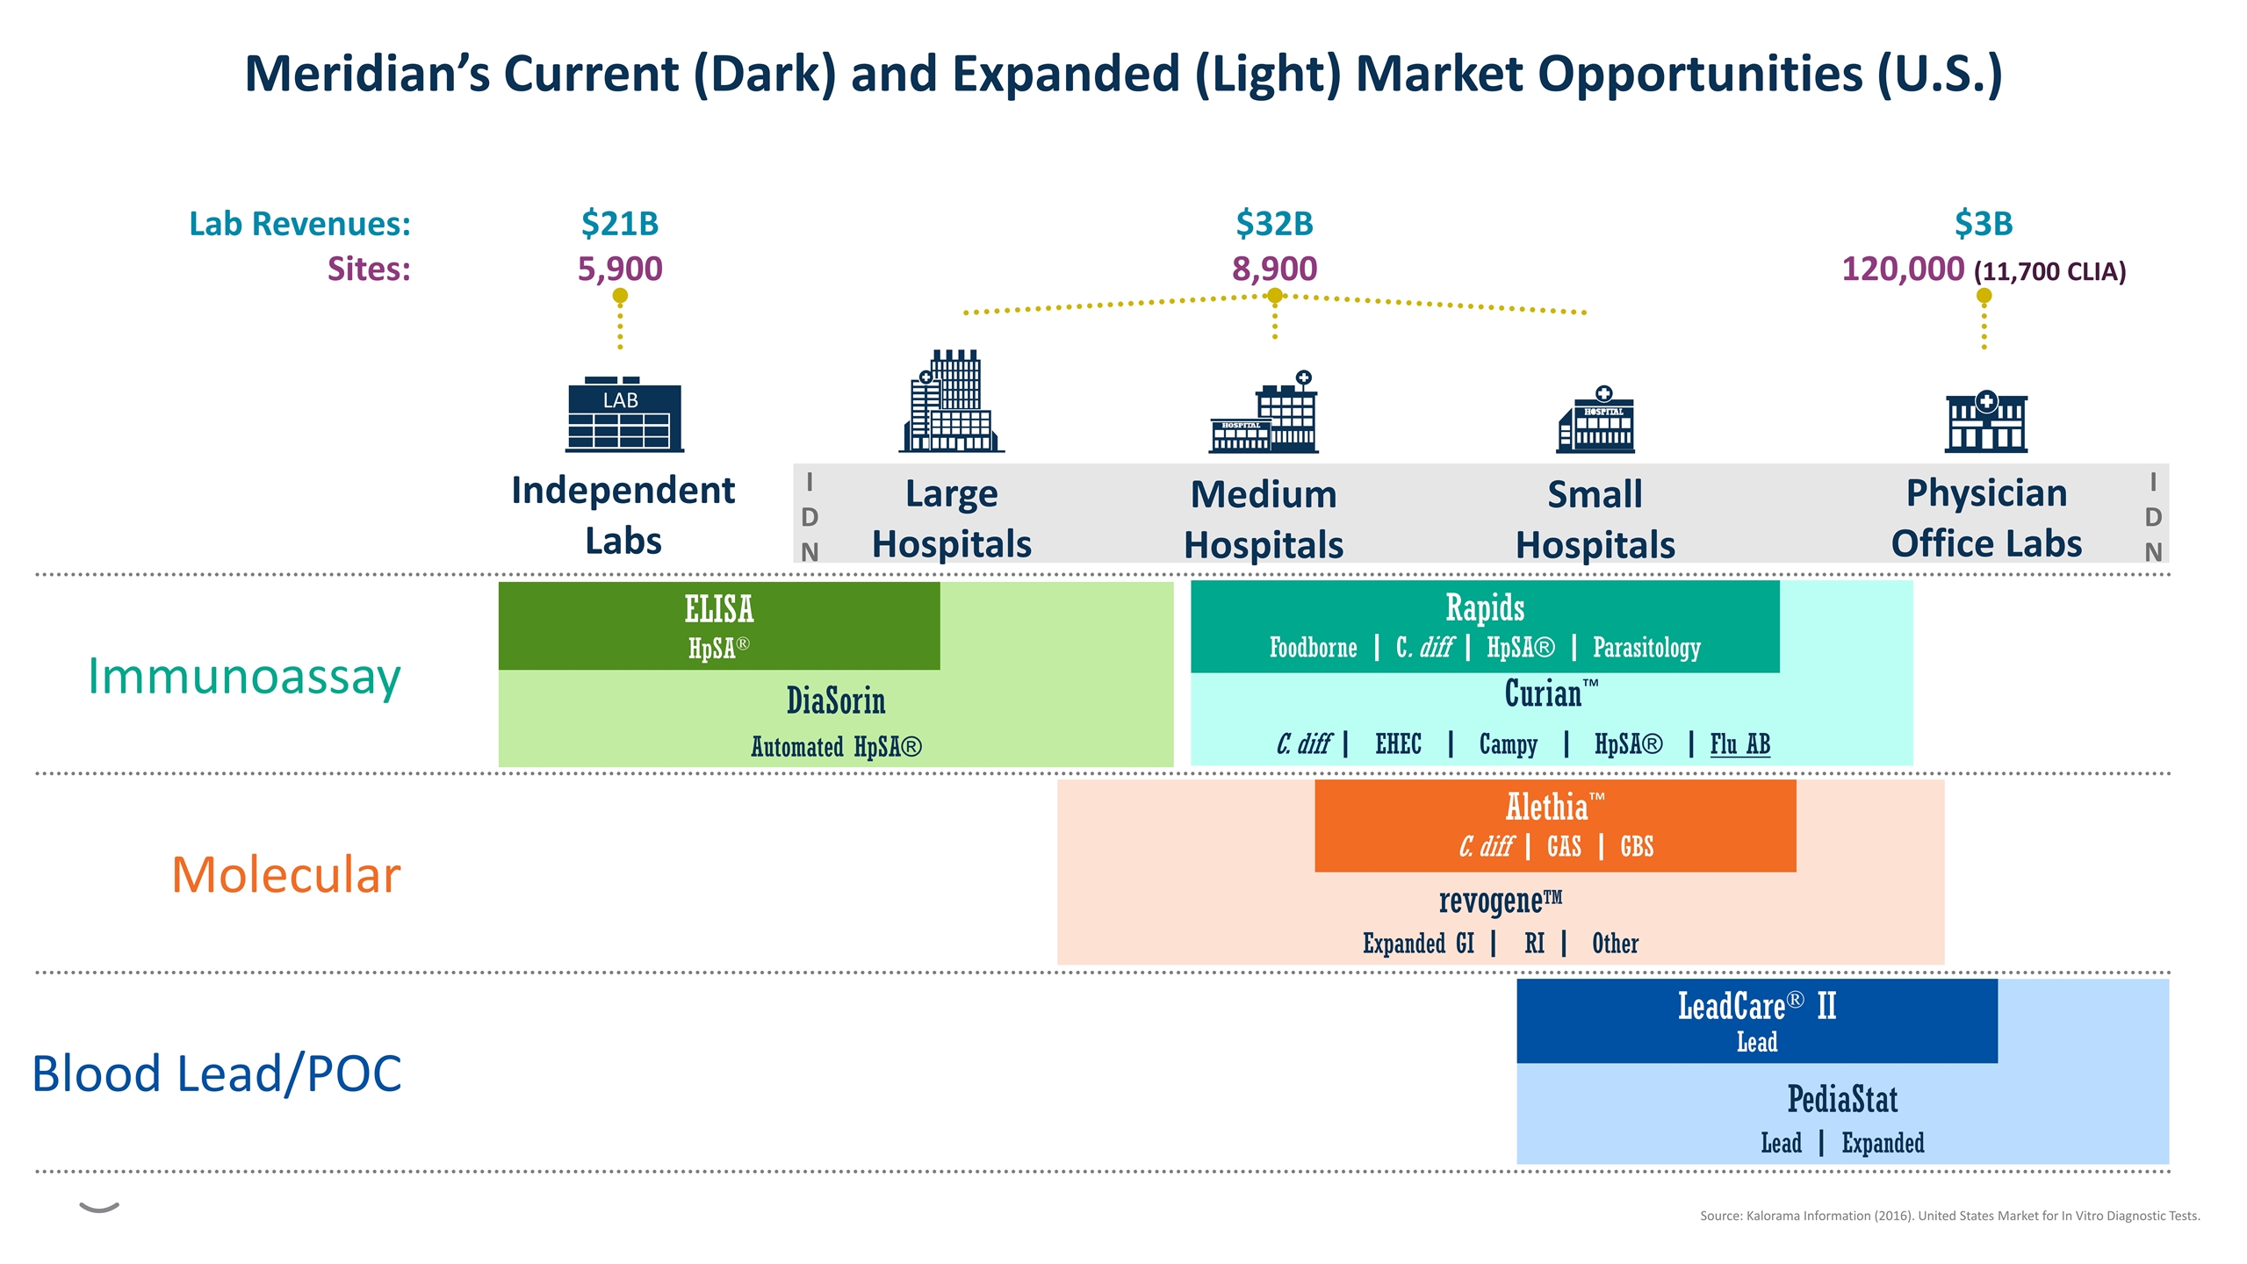Click the Molecular row label
Image resolution: width=2247 pixels, height=1264 pixels.
tap(286, 875)
